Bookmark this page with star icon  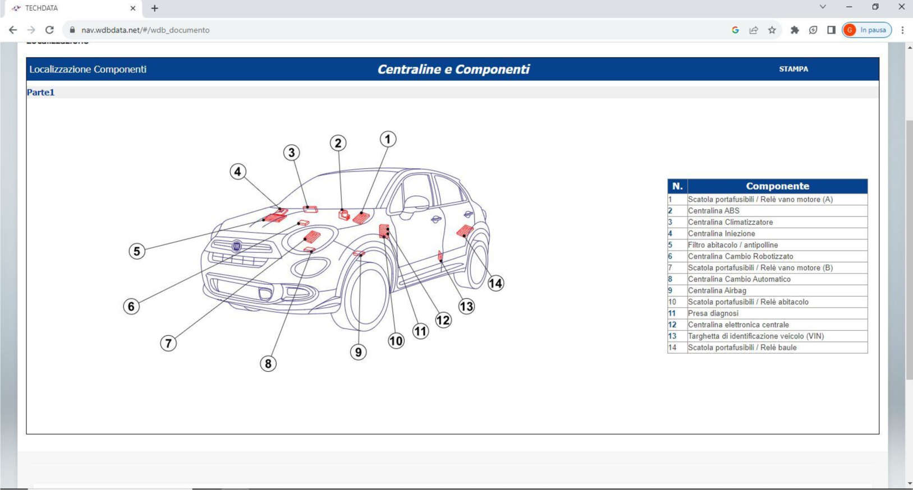click(772, 30)
